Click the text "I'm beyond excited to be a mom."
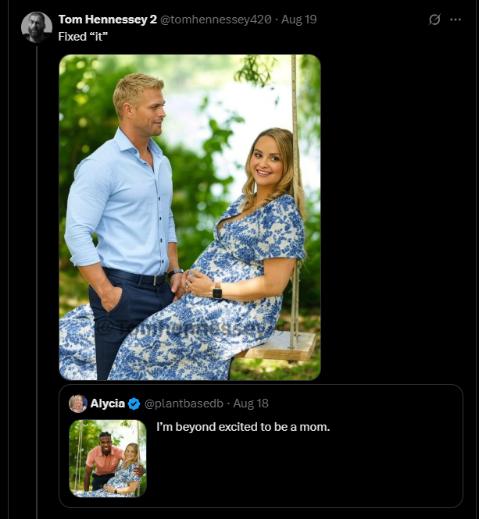479x519 pixels. point(243,427)
